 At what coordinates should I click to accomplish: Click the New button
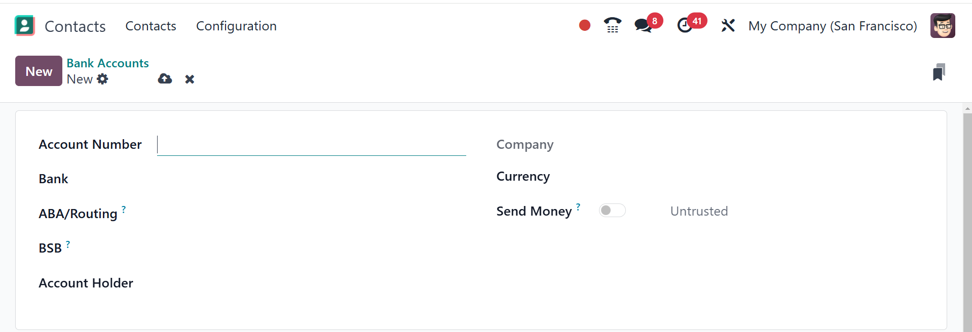pyautogui.click(x=39, y=71)
